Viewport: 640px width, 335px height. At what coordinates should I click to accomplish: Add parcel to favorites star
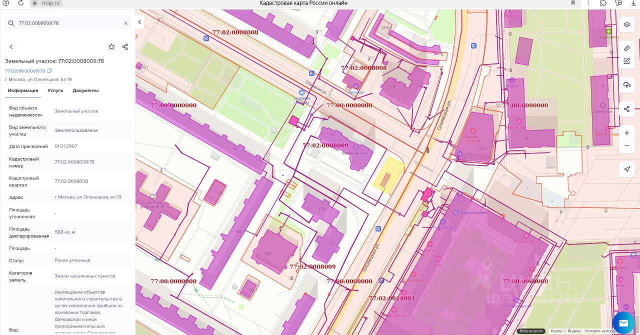[x=111, y=46]
